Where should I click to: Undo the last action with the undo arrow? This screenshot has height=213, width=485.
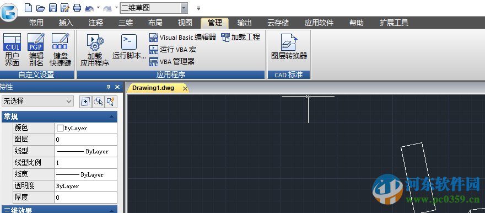coord(89,8)
